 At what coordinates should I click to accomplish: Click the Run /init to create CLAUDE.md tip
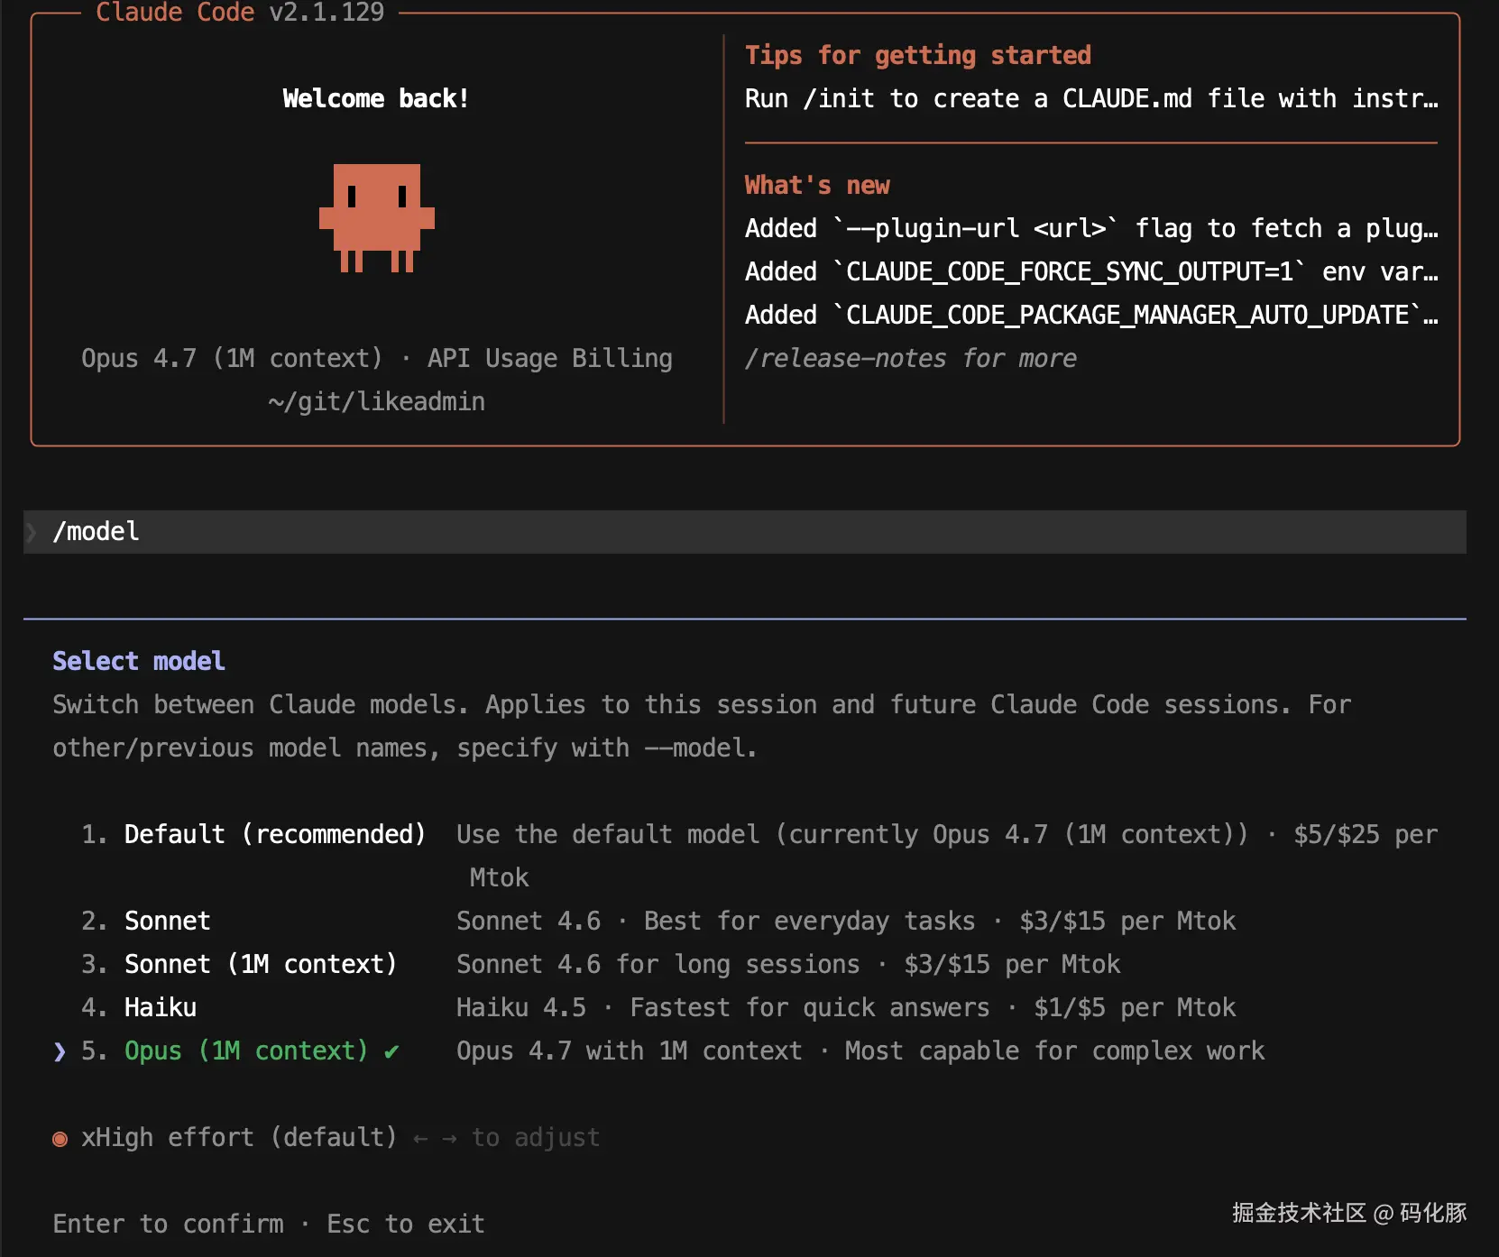pos(1091,98)
